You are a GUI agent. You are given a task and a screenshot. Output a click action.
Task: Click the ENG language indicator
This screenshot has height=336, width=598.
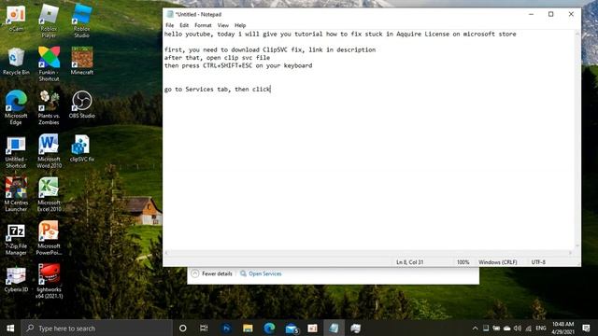coord(541,328)
